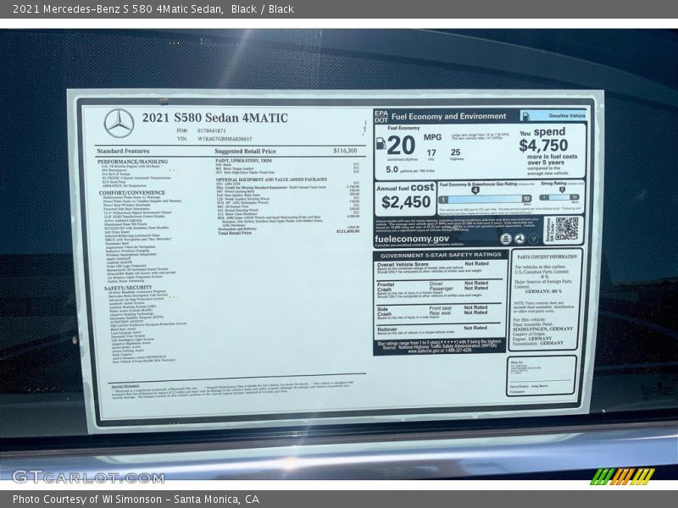
Task: Click the smartphone QR code
Action: pos(566,229)
